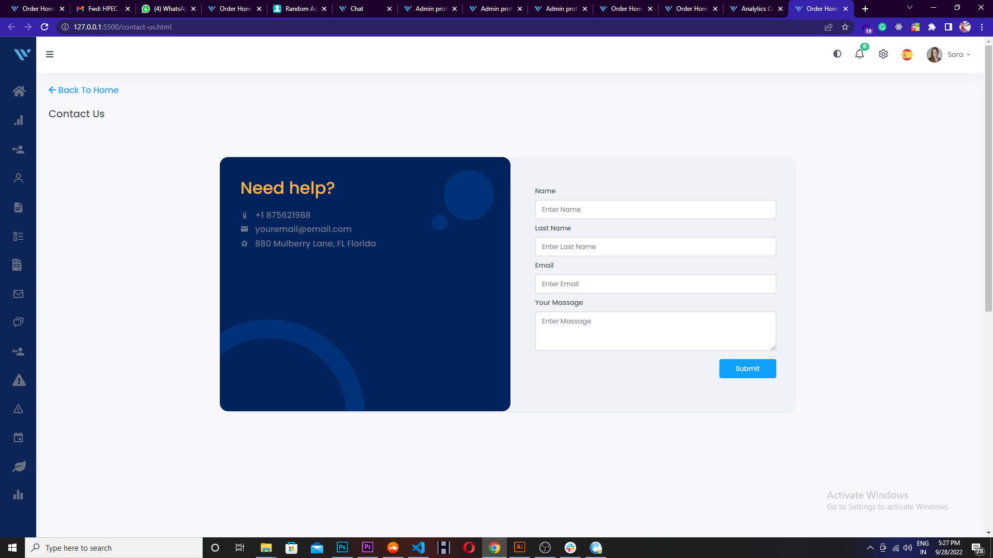The image size is (993, 558).
Task: Follow the Back To Home link
Action: [x=84, y=90]
